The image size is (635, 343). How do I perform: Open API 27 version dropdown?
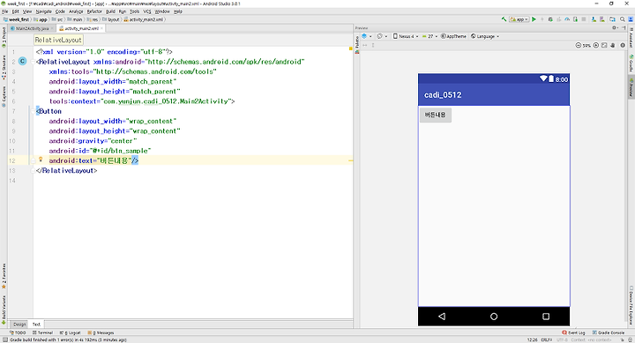[430, 36]
